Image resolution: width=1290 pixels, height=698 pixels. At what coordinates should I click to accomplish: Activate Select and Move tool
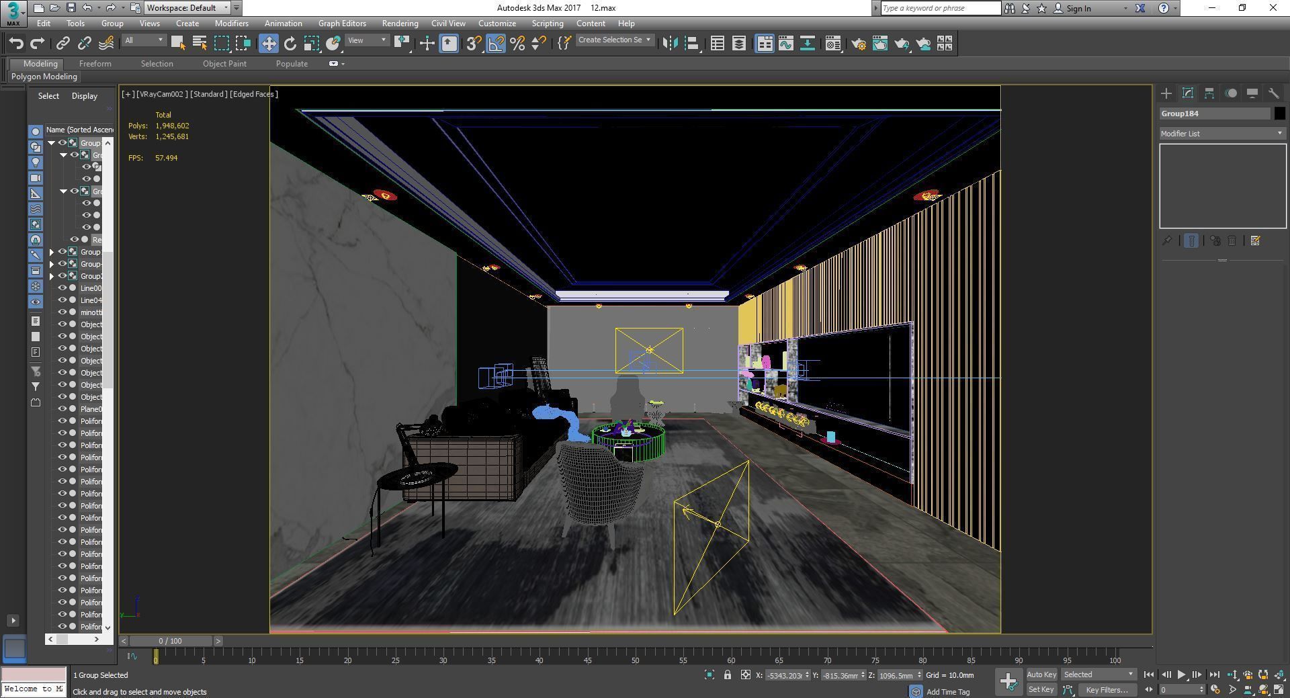click(x=269, y=44)
